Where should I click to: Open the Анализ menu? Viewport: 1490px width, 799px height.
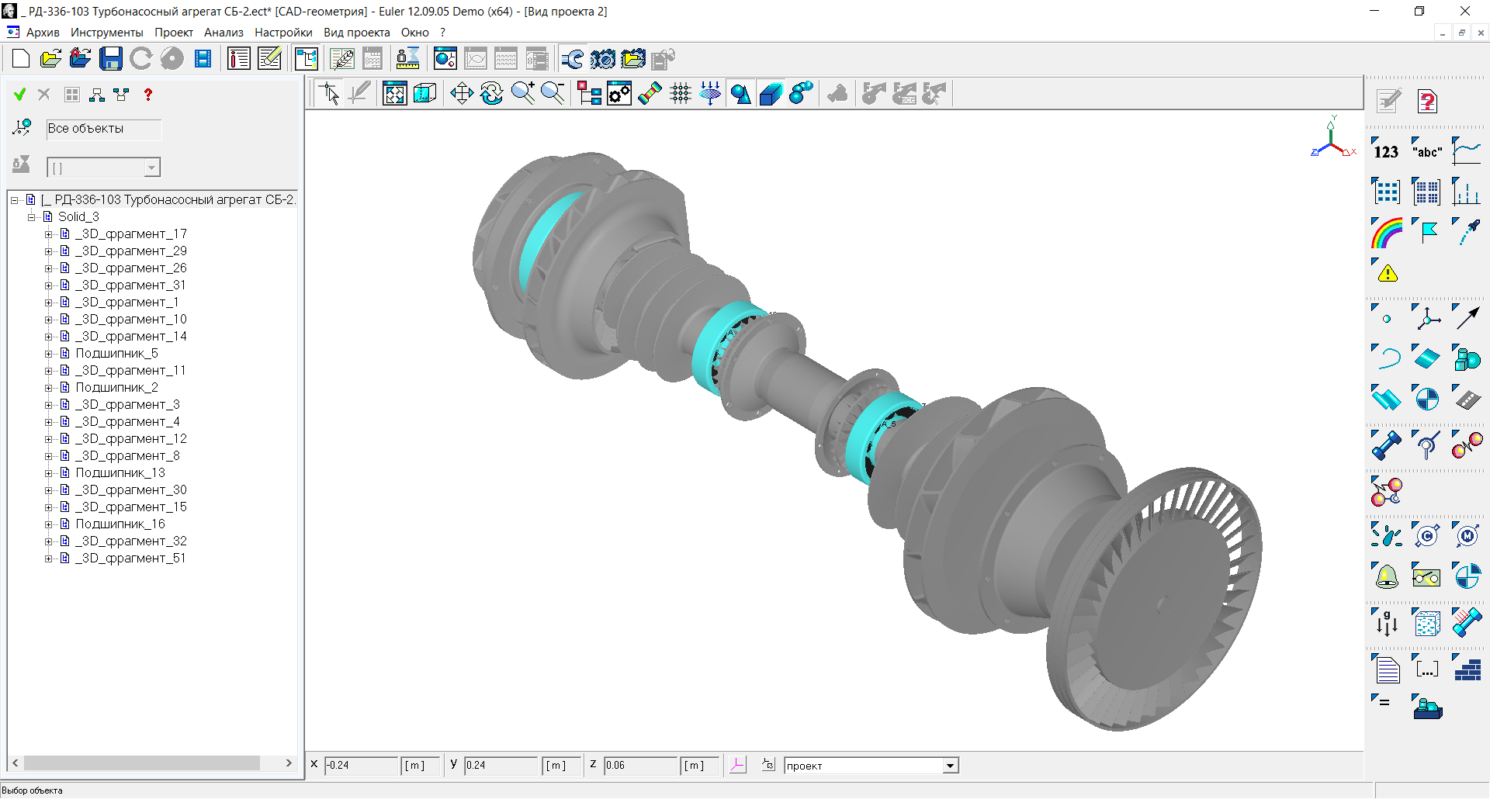tap(223, 33)
